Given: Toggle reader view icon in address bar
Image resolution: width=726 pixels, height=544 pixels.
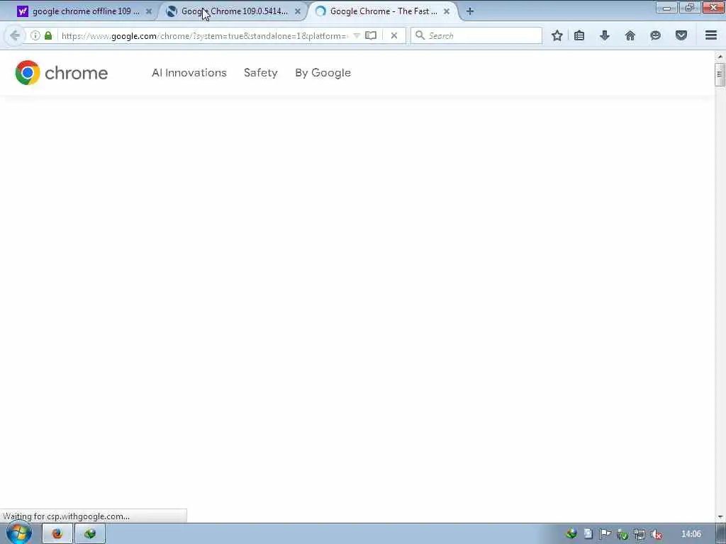Looking at the screenshot, I should 370,35.
